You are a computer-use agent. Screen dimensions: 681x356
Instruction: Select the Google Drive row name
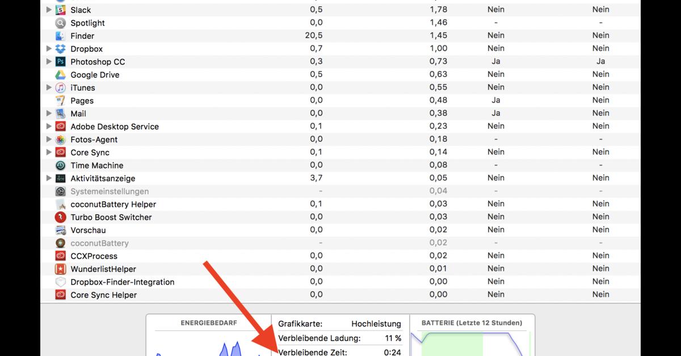[95, 75]
